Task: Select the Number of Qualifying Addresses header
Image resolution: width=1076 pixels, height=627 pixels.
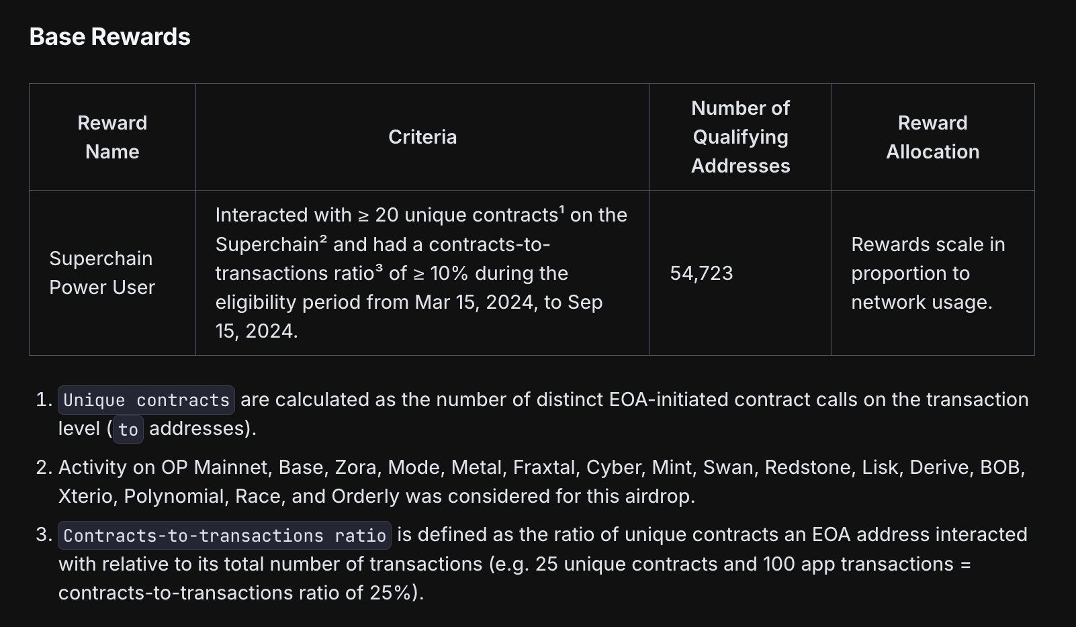Action: click(740, 137)
